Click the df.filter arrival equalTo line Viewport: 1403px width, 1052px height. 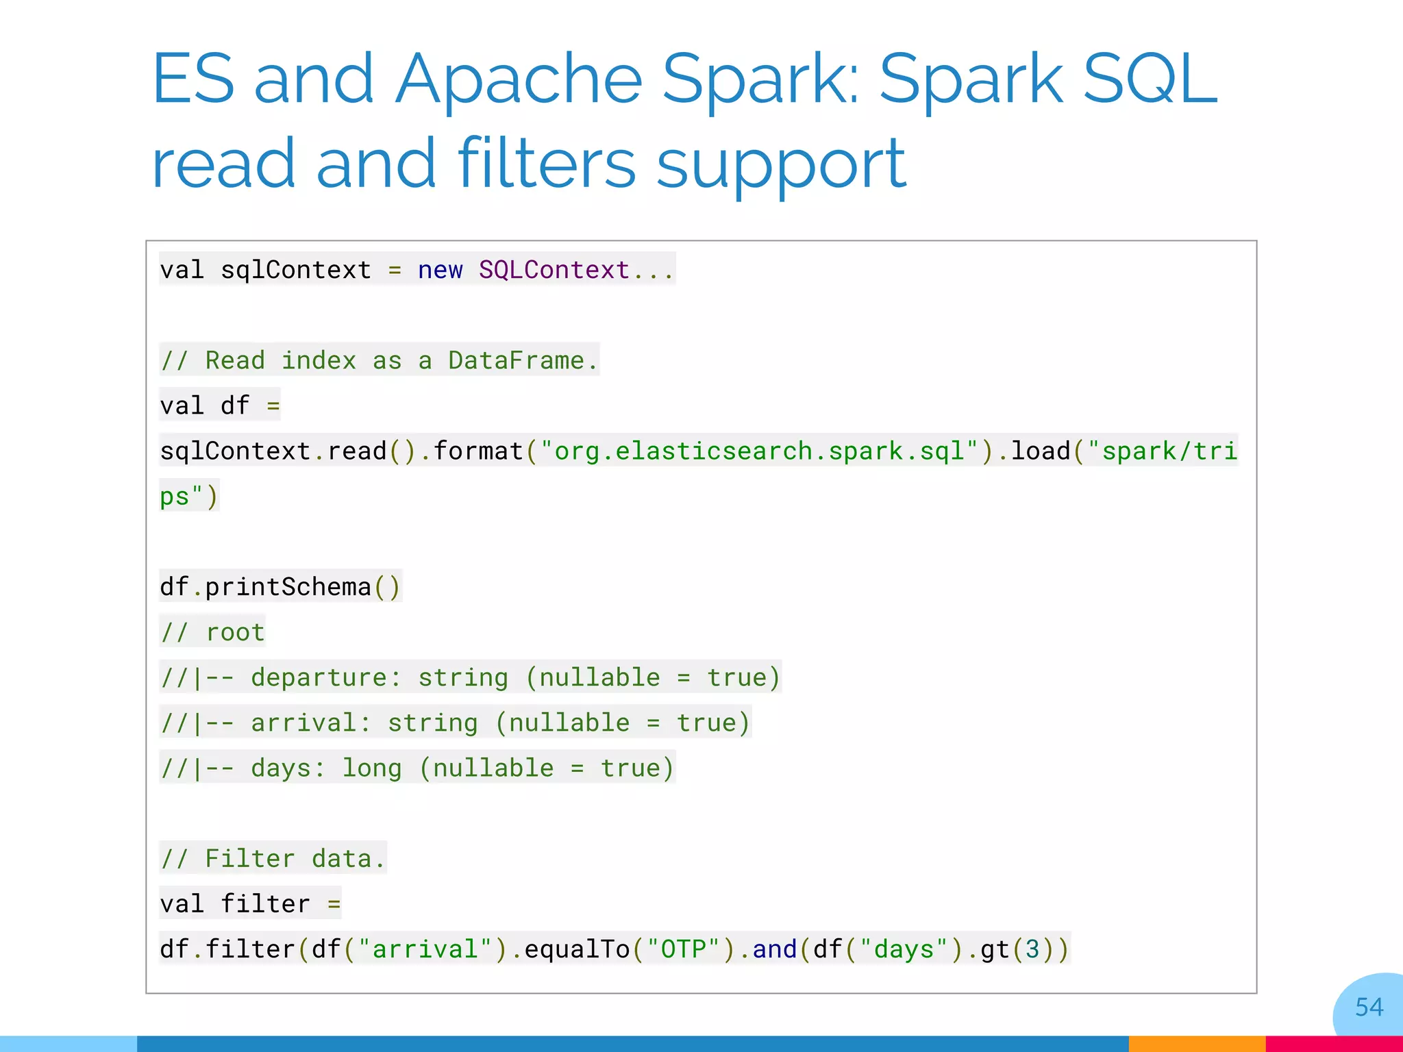[615, 949]
